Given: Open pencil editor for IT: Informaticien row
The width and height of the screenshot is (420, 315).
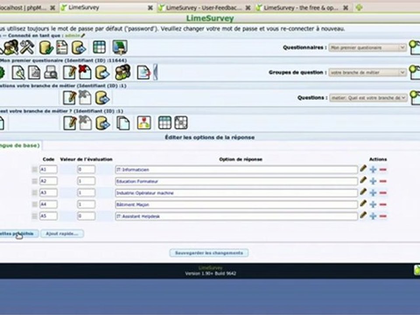Looking at the screenshot, I should tap(363, 169).
